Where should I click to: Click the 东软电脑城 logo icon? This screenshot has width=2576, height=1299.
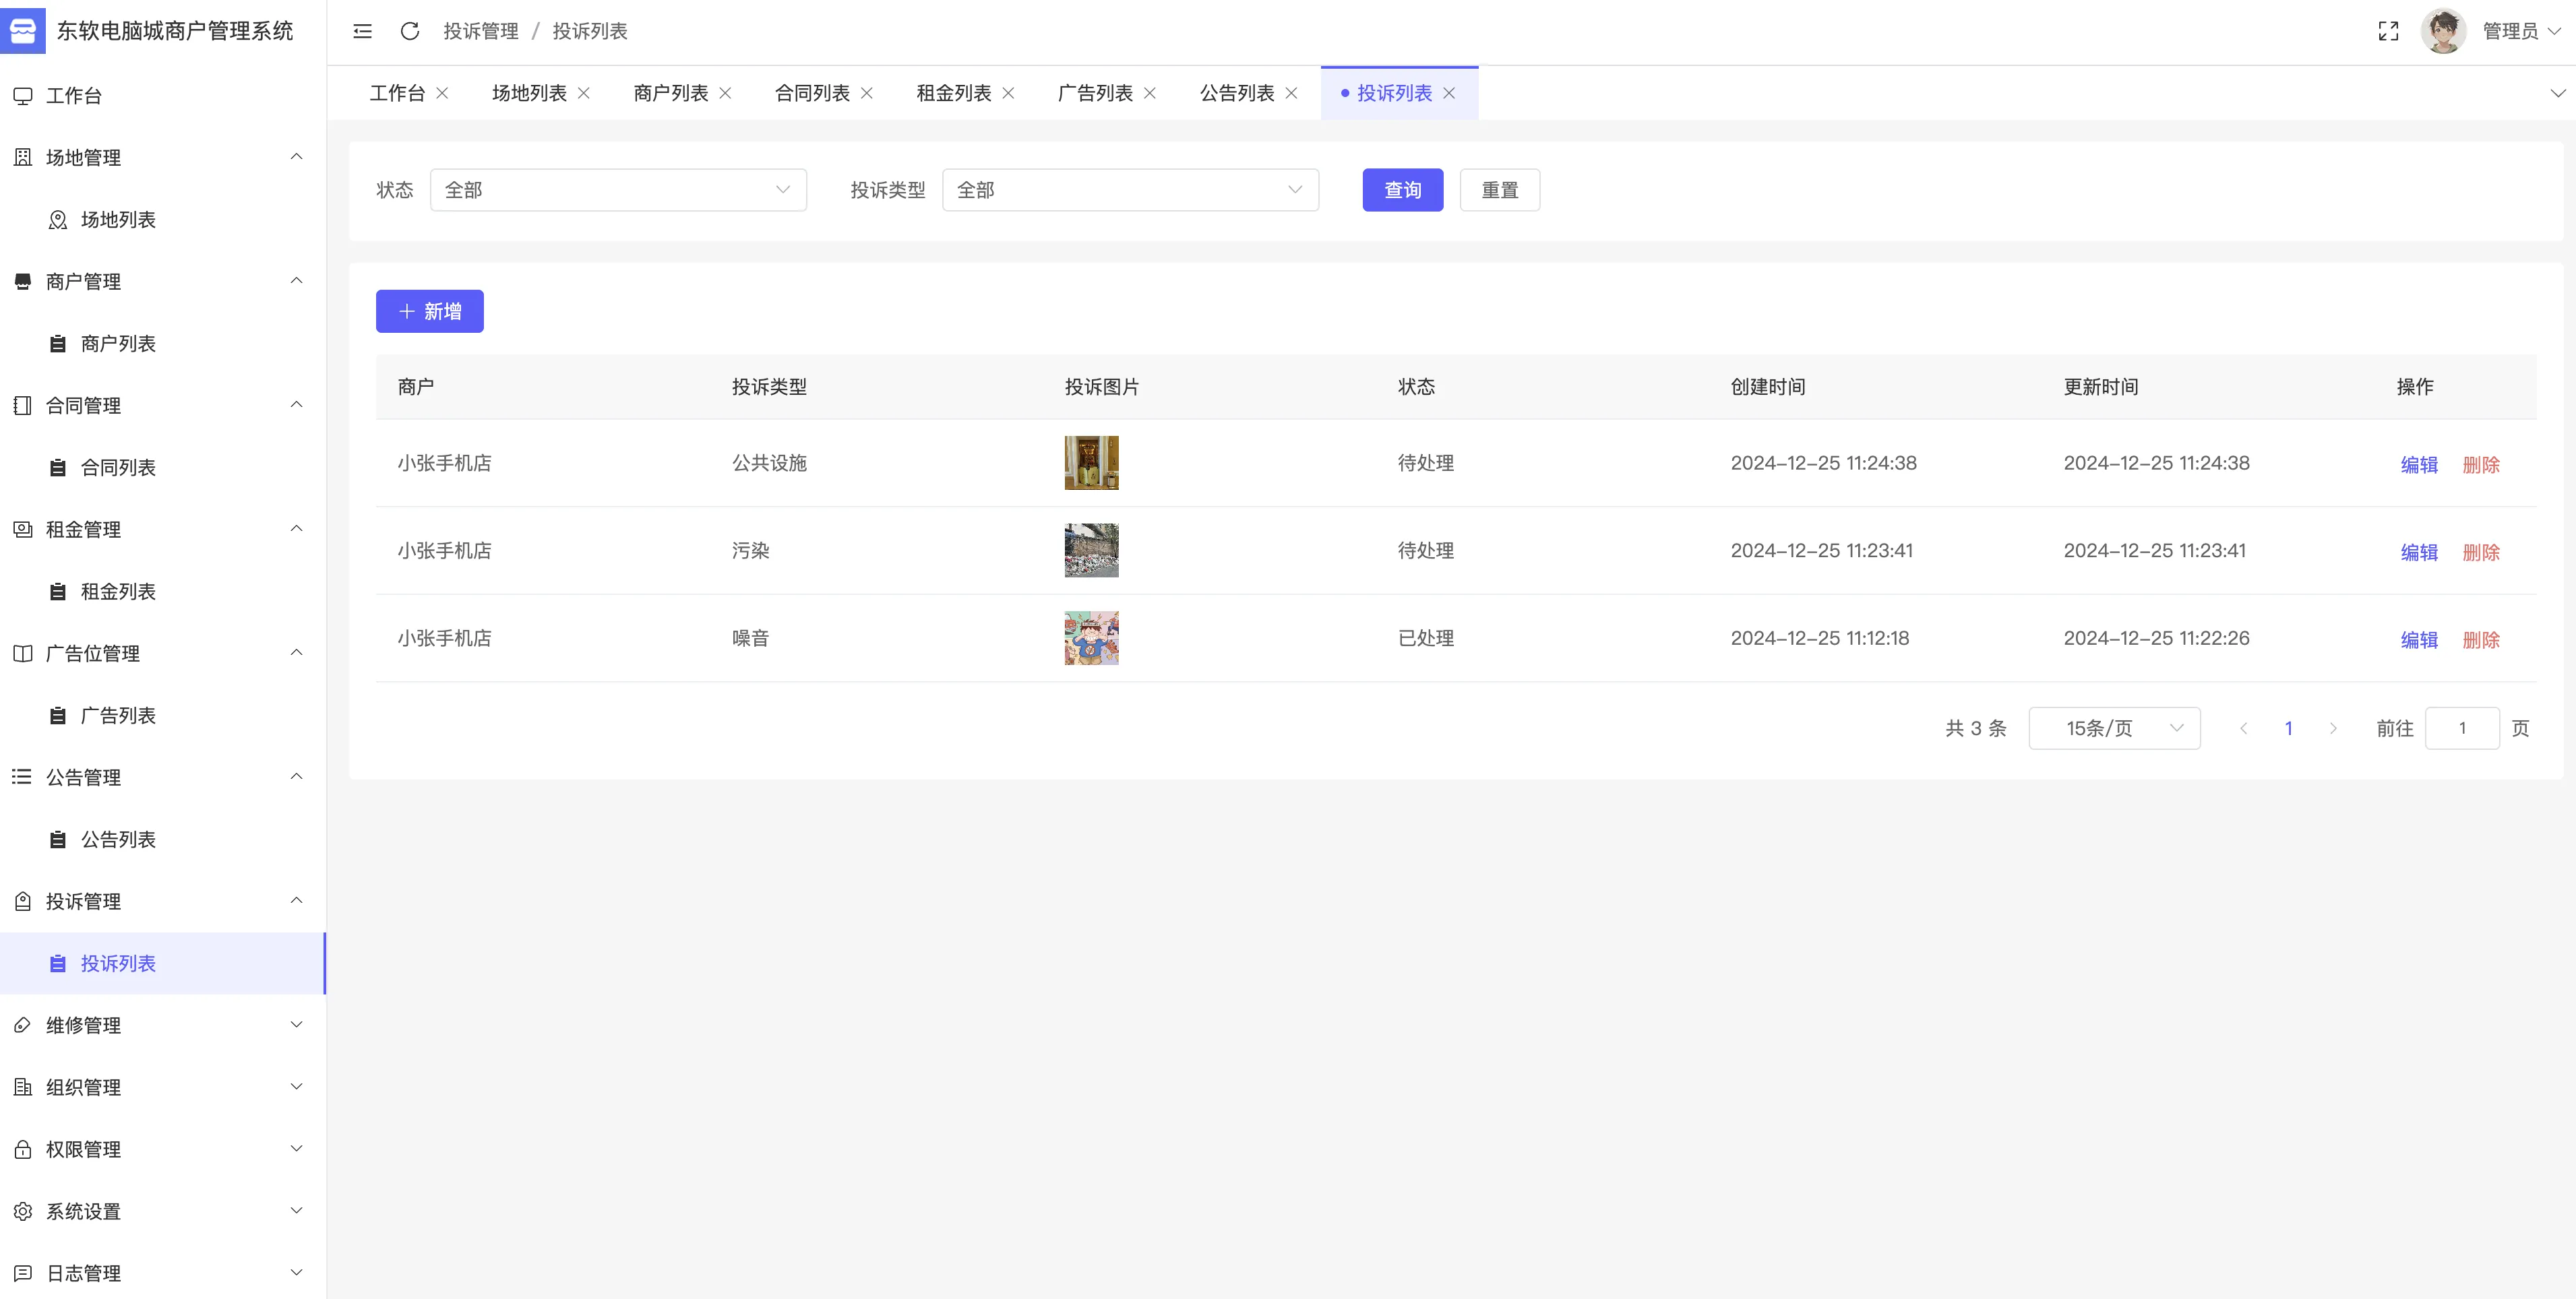coord(23,31)
